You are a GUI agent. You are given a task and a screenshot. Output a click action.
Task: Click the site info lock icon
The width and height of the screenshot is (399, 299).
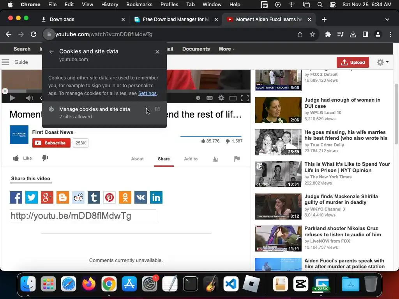click(x=49, y=34)
